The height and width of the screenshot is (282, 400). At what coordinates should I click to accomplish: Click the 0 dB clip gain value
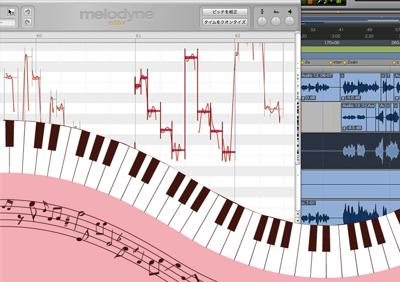[x=310, y=98]
